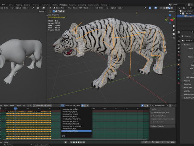Toggle fake user shield on the action
The height and width of the screenshot is (146, 194).
(82, 105)
